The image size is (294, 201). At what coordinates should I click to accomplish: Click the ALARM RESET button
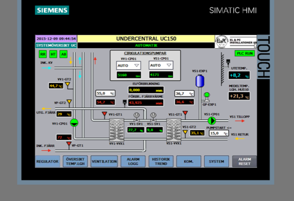(245, 162)
